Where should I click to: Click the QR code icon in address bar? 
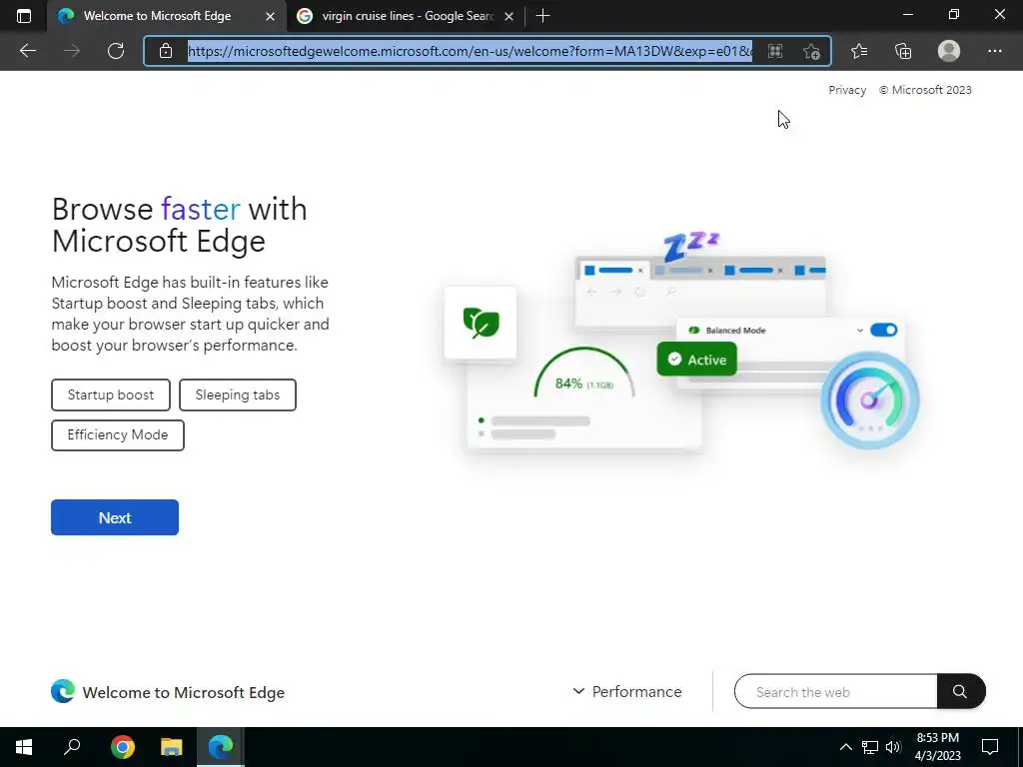pos(775,51)
